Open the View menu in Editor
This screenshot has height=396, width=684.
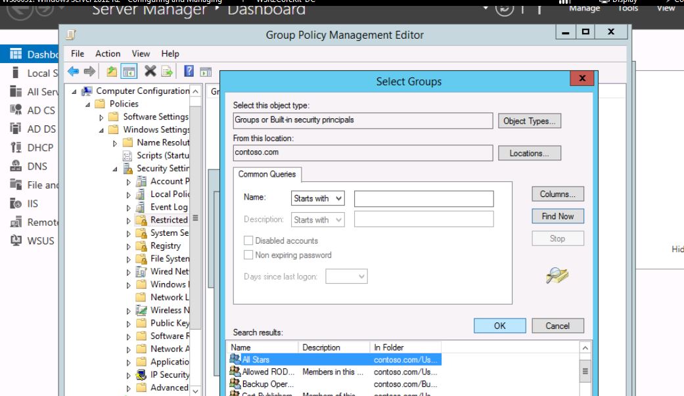point(141,54)
